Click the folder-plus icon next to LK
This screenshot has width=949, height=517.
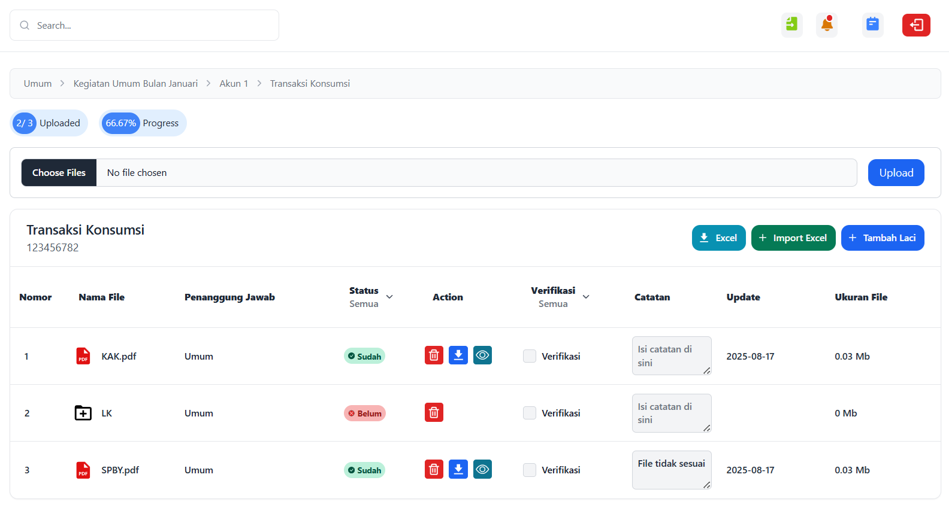[83, 413]
